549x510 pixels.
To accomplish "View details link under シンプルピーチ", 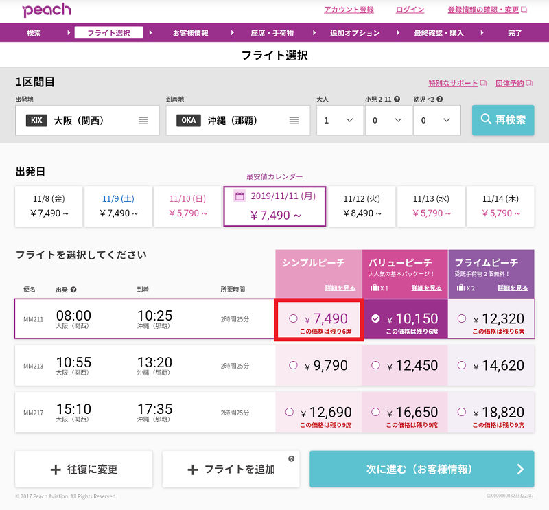I will point(340,288).
